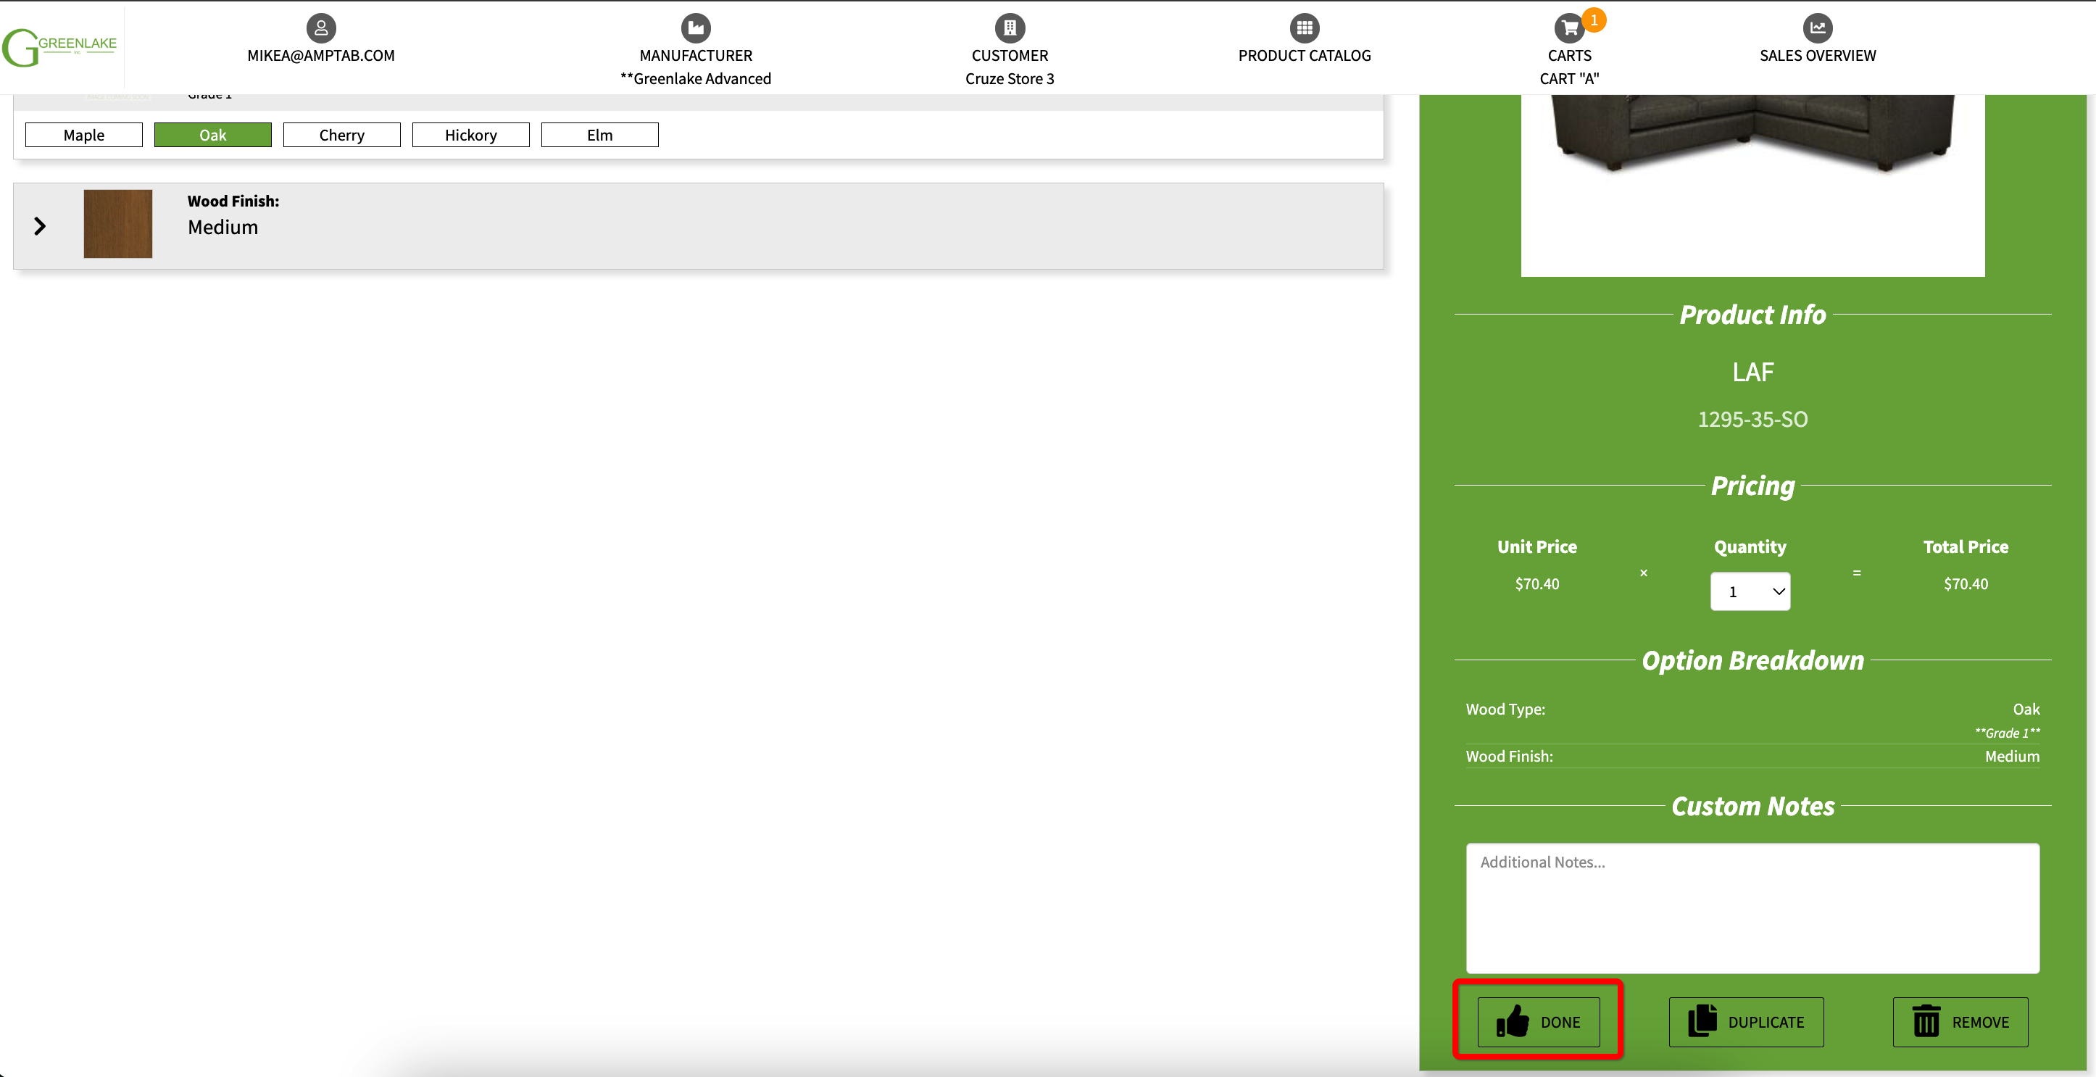Click the orange cart count badge

point(1593,20)
